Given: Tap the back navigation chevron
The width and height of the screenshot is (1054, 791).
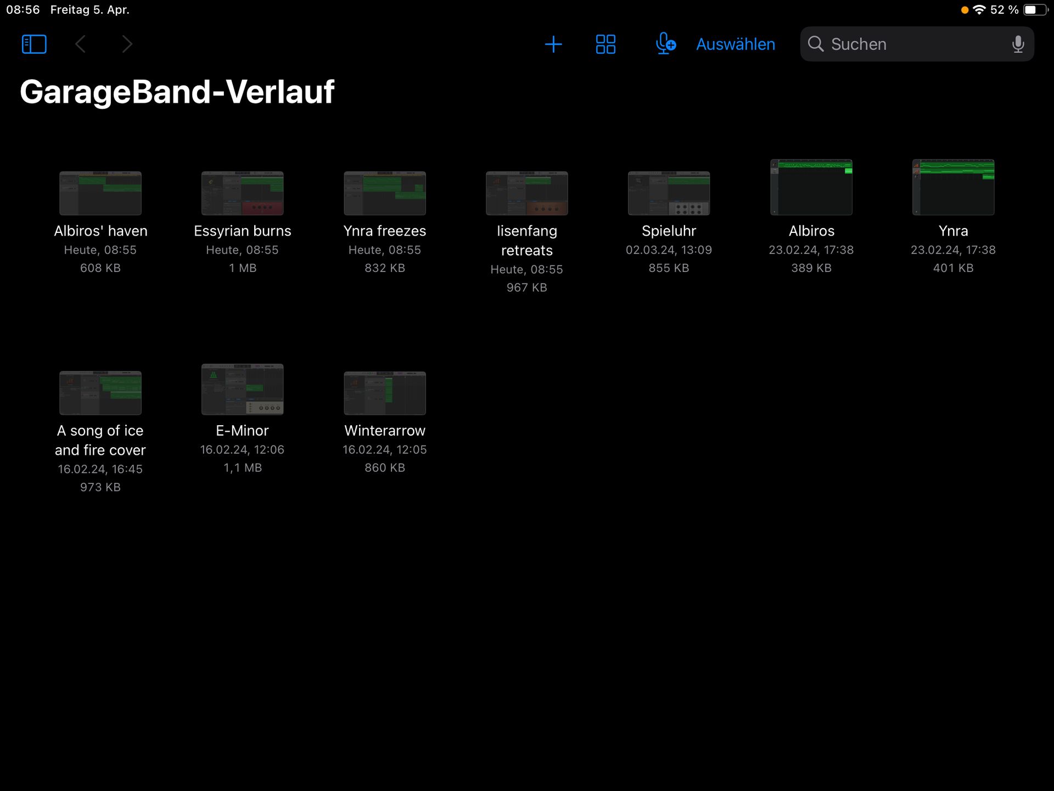Looking at the screenshot, I should point(81,44).
